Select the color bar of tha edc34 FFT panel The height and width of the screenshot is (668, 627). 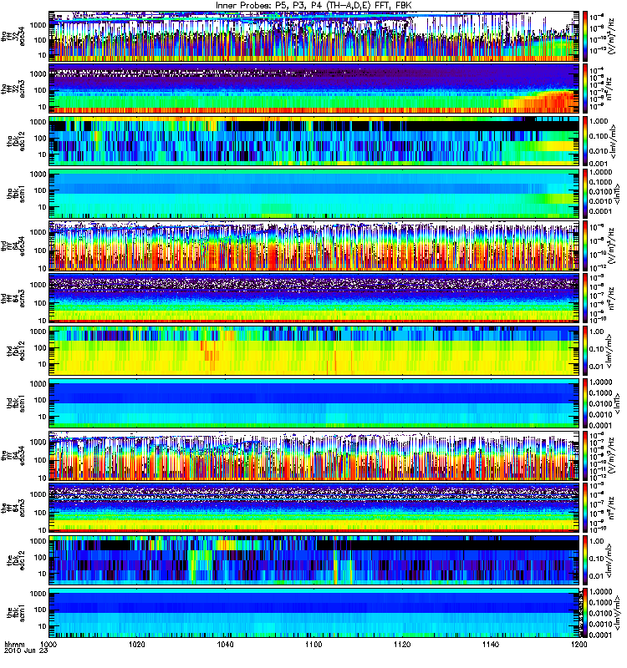click(x=584, y=36)
